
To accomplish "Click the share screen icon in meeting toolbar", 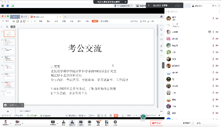I will (x=53, y=122).
